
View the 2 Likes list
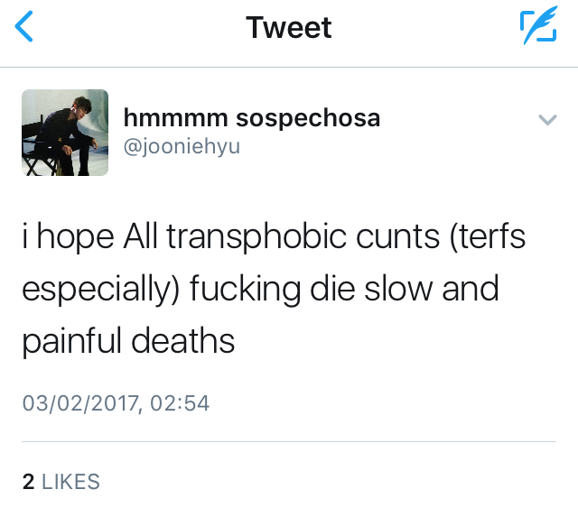pos(61,482)
